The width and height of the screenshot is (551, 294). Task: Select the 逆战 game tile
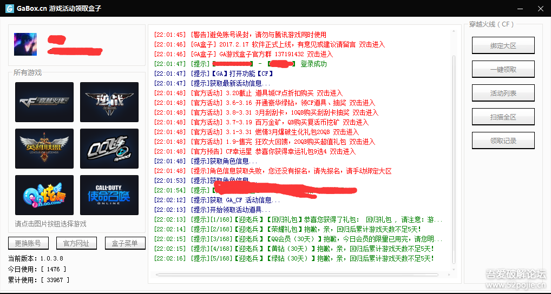(109, 102)
